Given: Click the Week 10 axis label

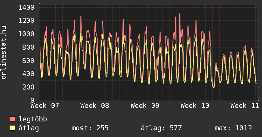Looking at the screenshot, I should pos(195,105).
